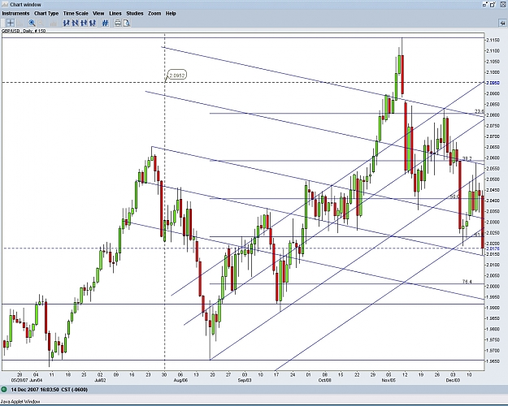Click the 2.0176 current price marker
The width and height of the screenshot is (508, 406).
click(493, 248)
